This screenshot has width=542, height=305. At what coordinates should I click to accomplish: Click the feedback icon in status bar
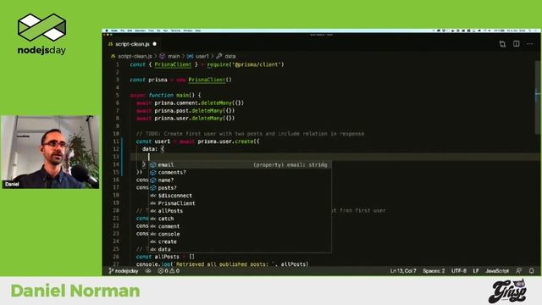point(518,271)
